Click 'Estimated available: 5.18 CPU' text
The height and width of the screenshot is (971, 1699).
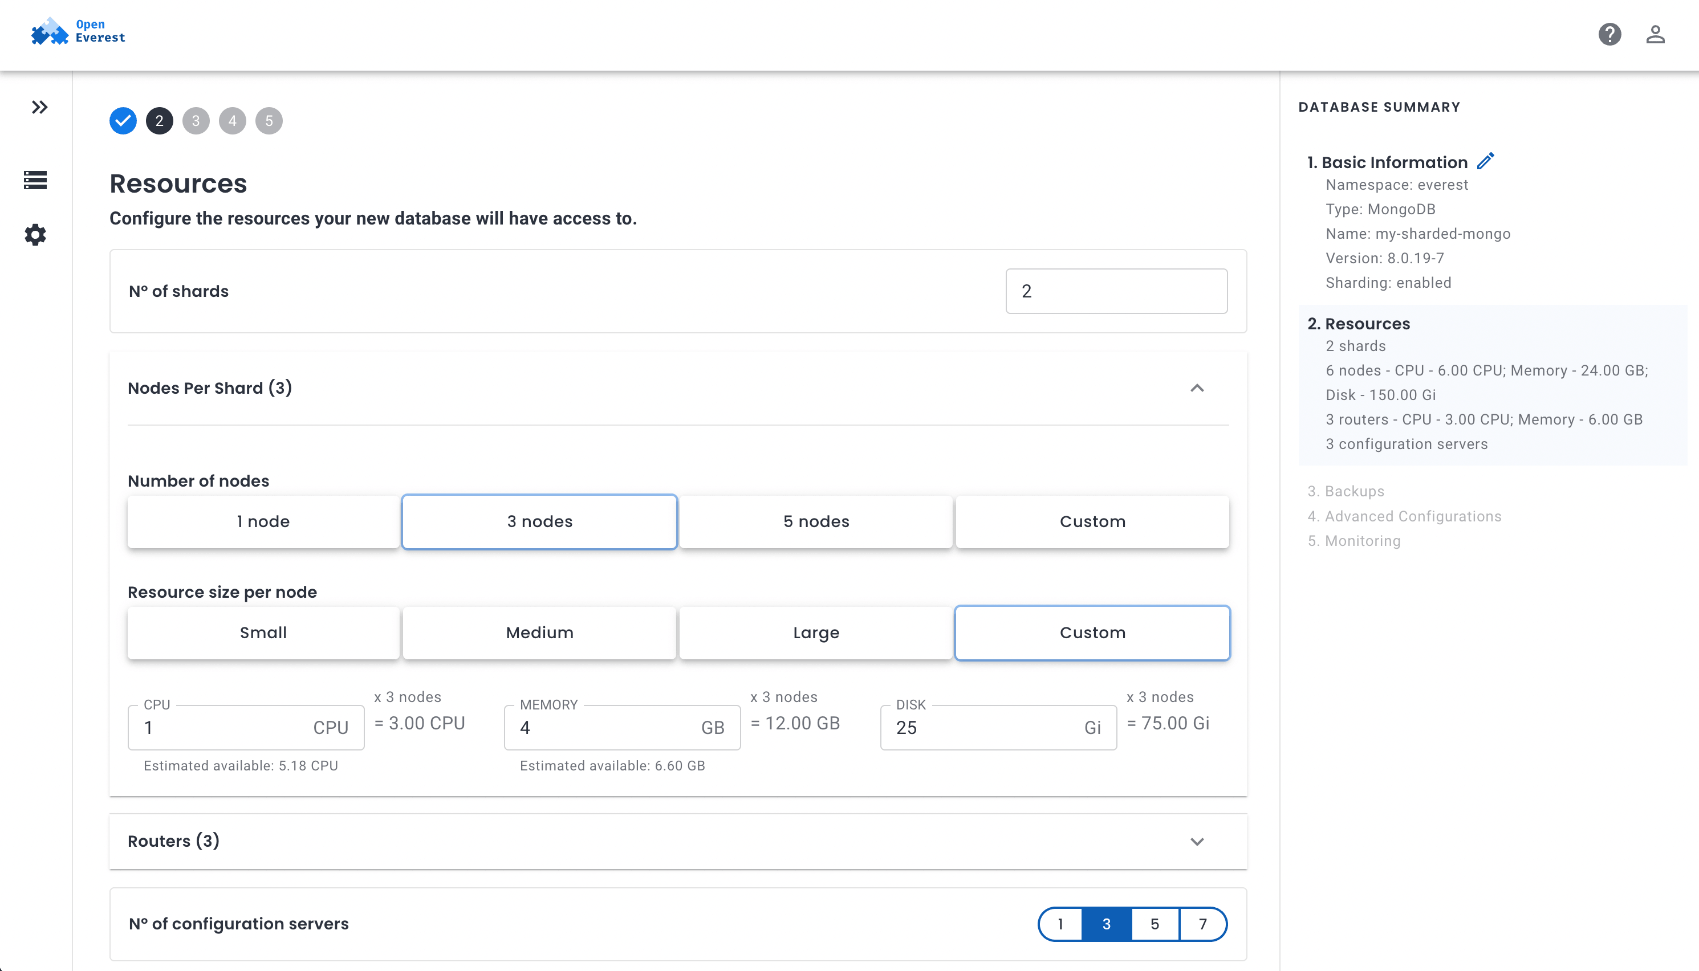pos(241,766)
